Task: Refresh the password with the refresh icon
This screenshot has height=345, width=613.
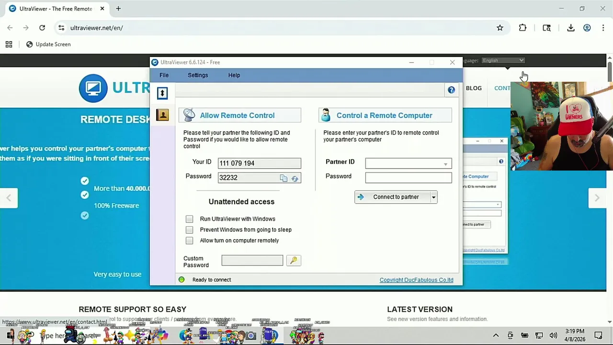Action: tap(295, 178)
